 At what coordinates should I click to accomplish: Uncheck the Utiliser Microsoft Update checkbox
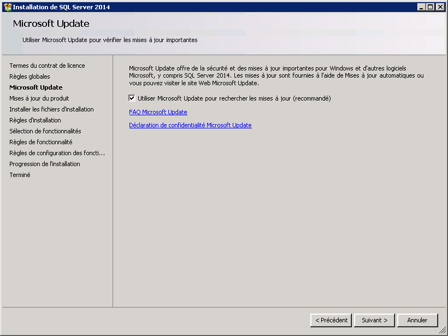click(132, 98)
